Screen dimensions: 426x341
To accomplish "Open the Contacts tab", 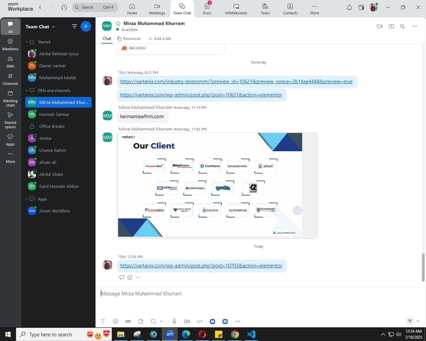I will [290, 9].
